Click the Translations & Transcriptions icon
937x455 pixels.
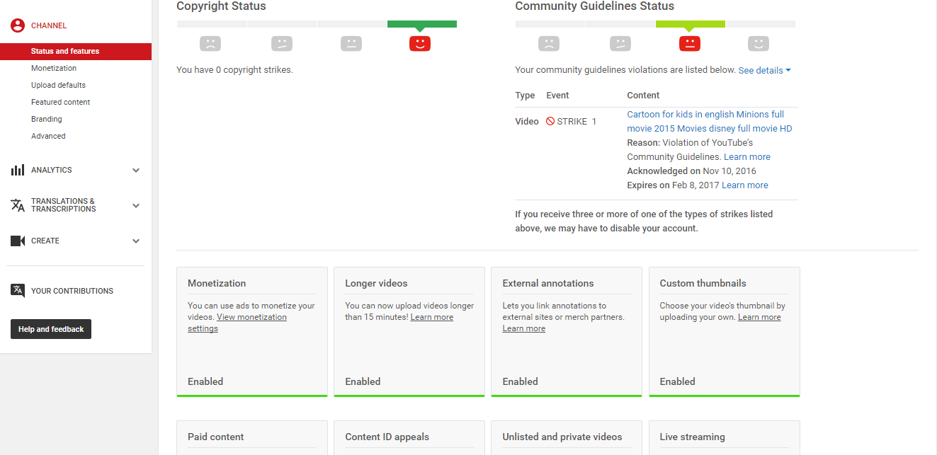(x=18, y=205)
